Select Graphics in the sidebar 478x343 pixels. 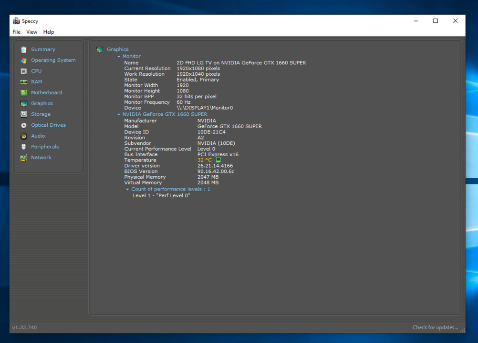pyautogui.click(x=42, y=103)
